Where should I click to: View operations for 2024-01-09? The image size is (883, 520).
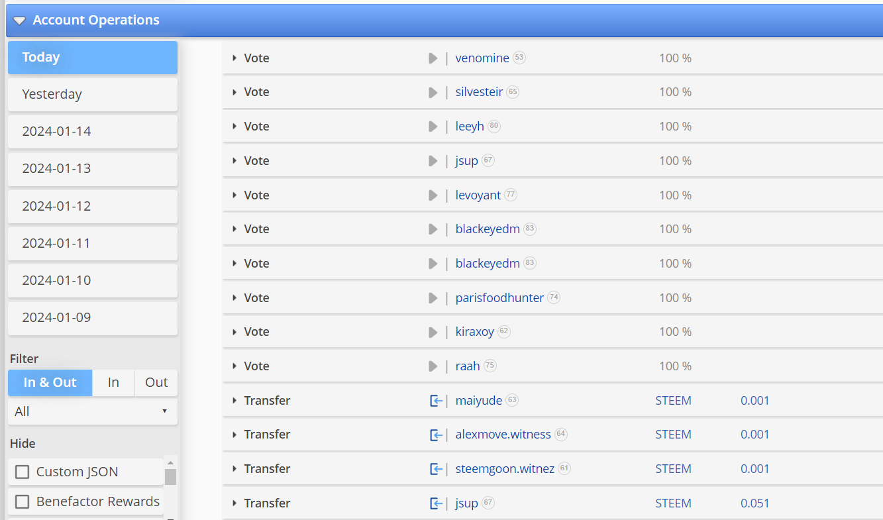(93, 318)
